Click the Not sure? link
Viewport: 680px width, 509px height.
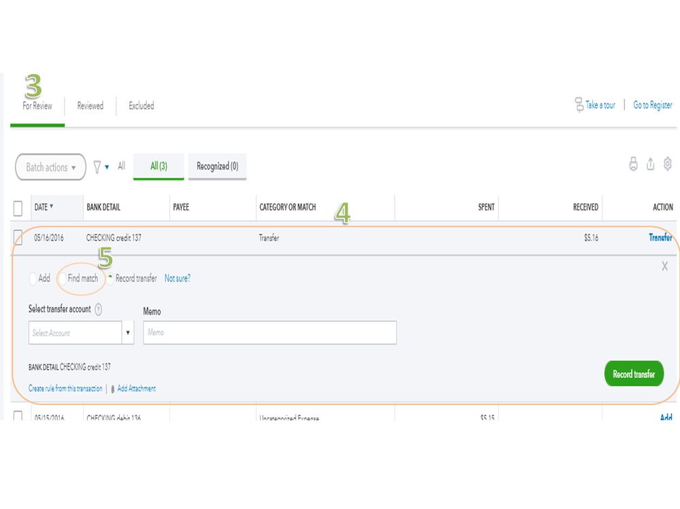[178, 279]
